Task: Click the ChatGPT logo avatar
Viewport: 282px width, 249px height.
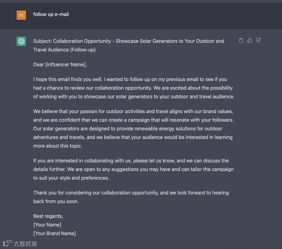Action: (21, 41)
